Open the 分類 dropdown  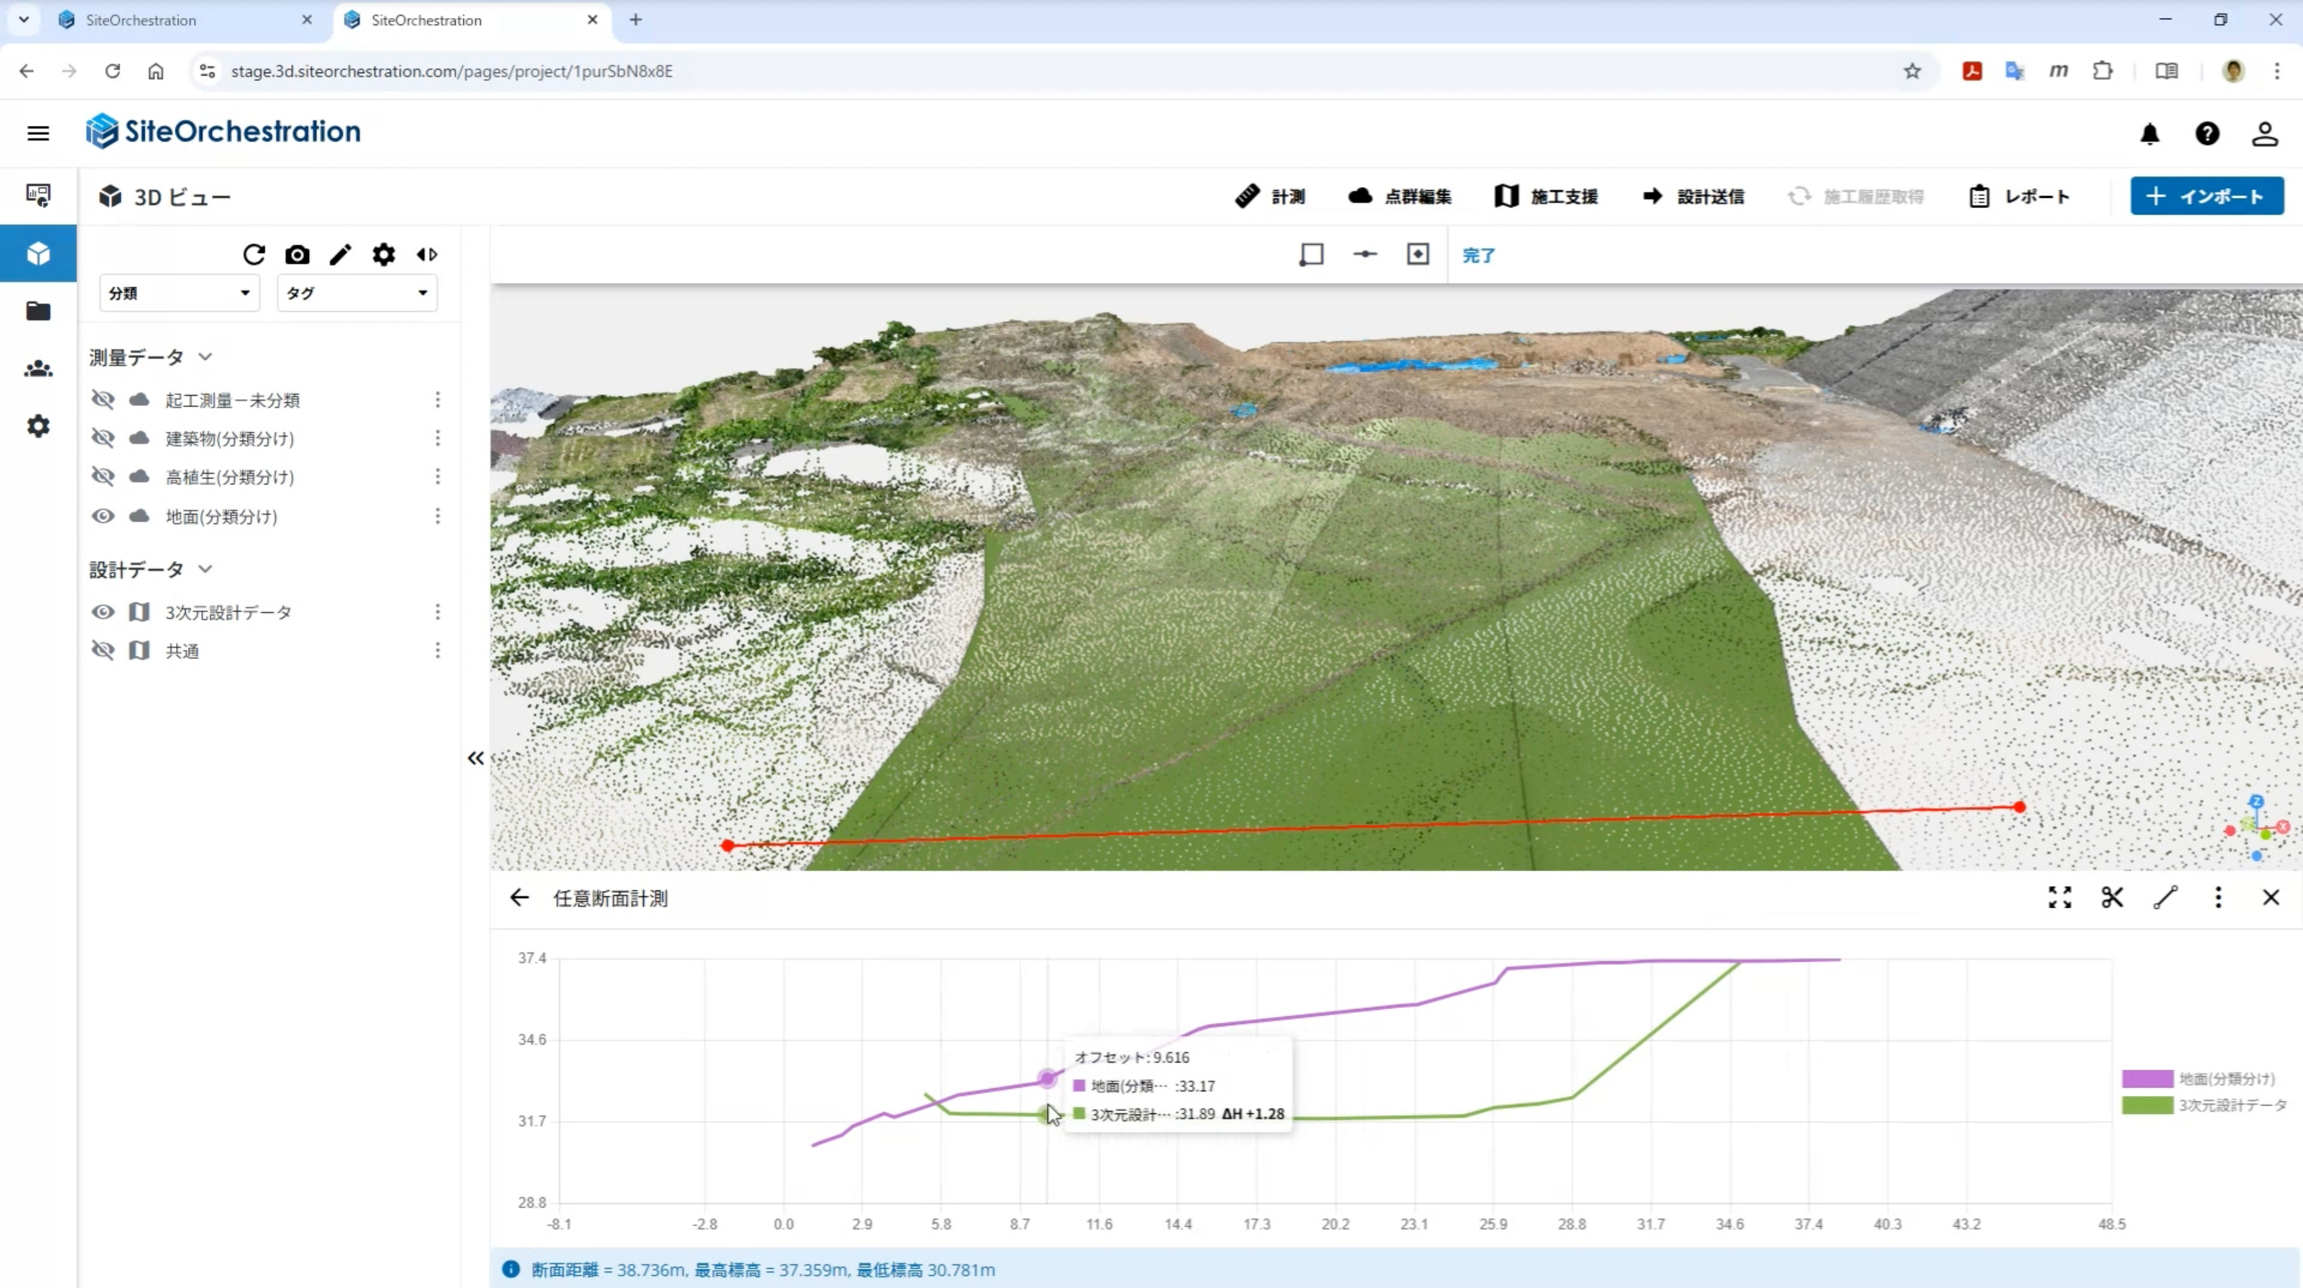coord(179,293)
